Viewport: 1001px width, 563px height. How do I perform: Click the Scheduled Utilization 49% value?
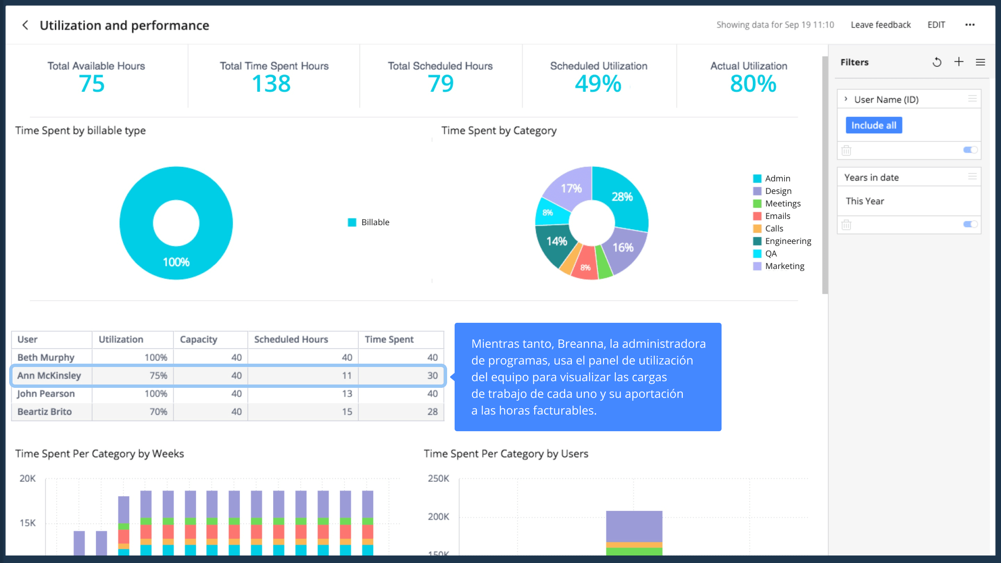pos(598,83)
